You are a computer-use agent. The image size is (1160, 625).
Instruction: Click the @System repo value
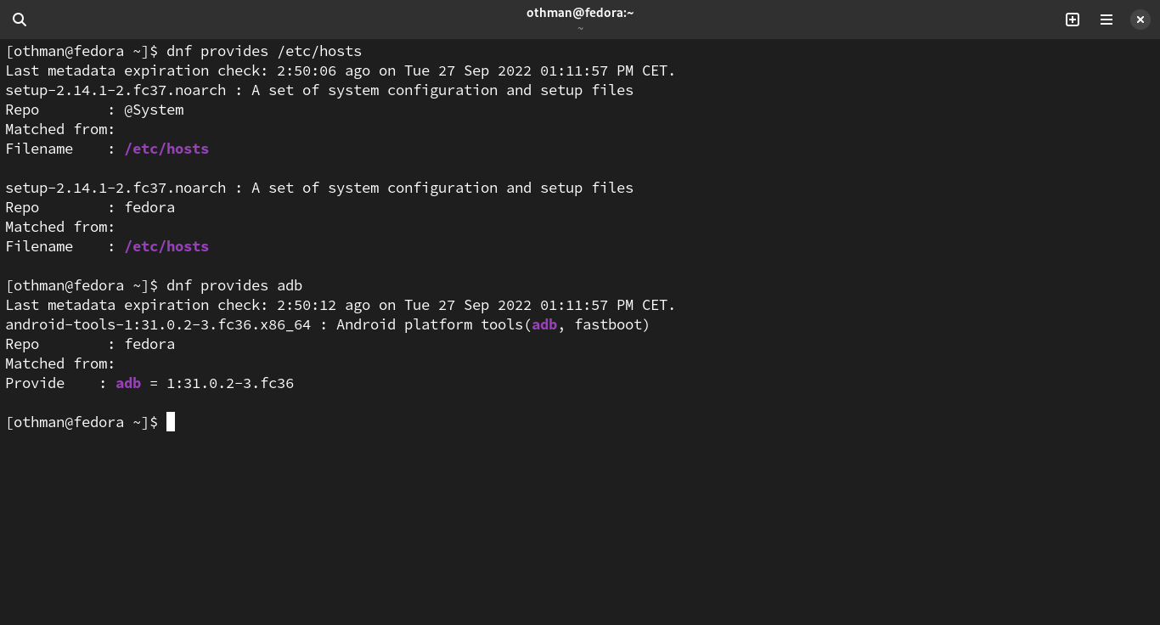[x=154, y=110]
